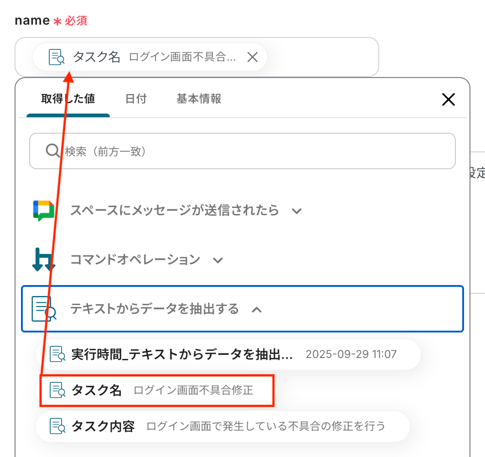Open the 基本情報 tab
The image size is (485, 457).
[199, 99]
